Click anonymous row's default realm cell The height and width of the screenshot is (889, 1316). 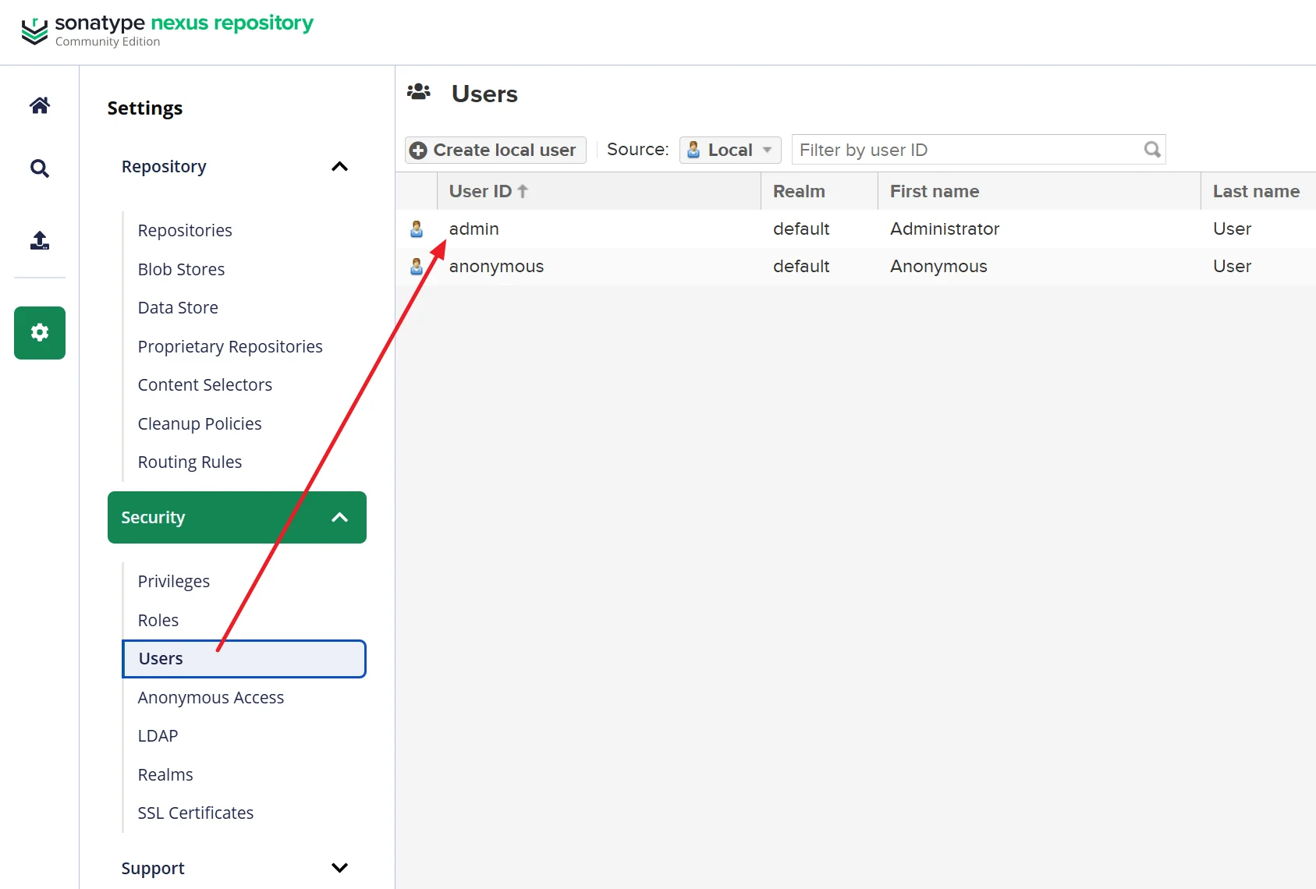click(x=801, y=266)
